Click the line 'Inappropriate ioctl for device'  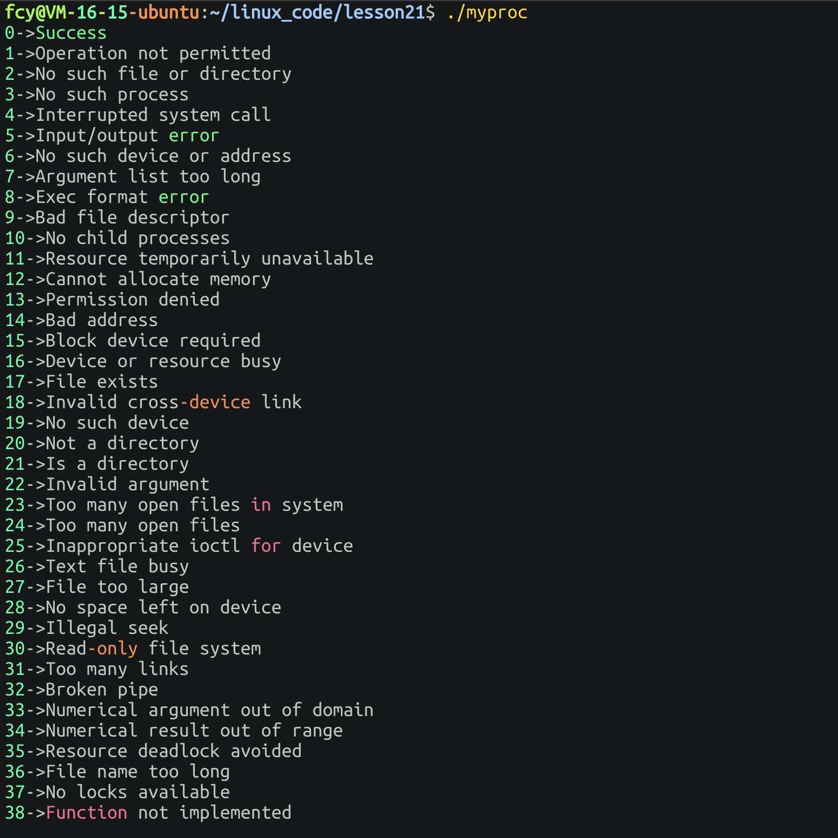tap(200, 546)
